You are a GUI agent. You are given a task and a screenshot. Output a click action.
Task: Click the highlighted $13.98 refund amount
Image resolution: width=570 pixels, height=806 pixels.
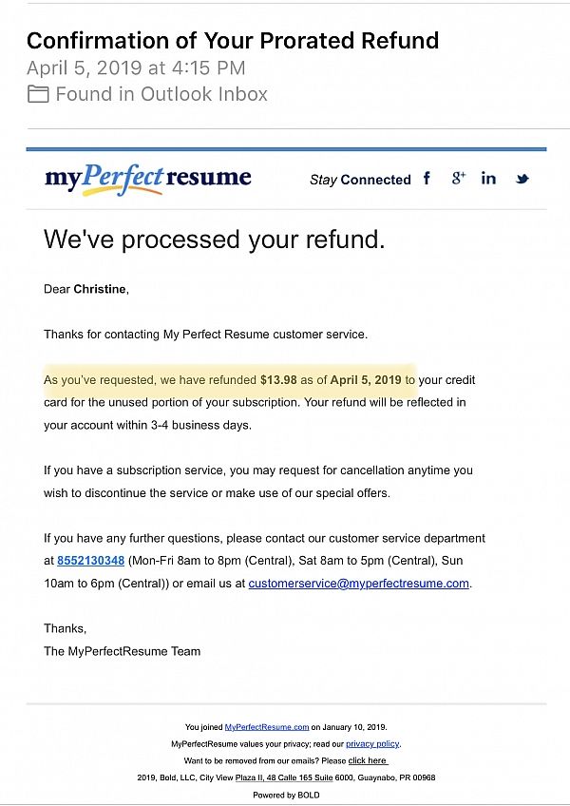tap(278, 380)
